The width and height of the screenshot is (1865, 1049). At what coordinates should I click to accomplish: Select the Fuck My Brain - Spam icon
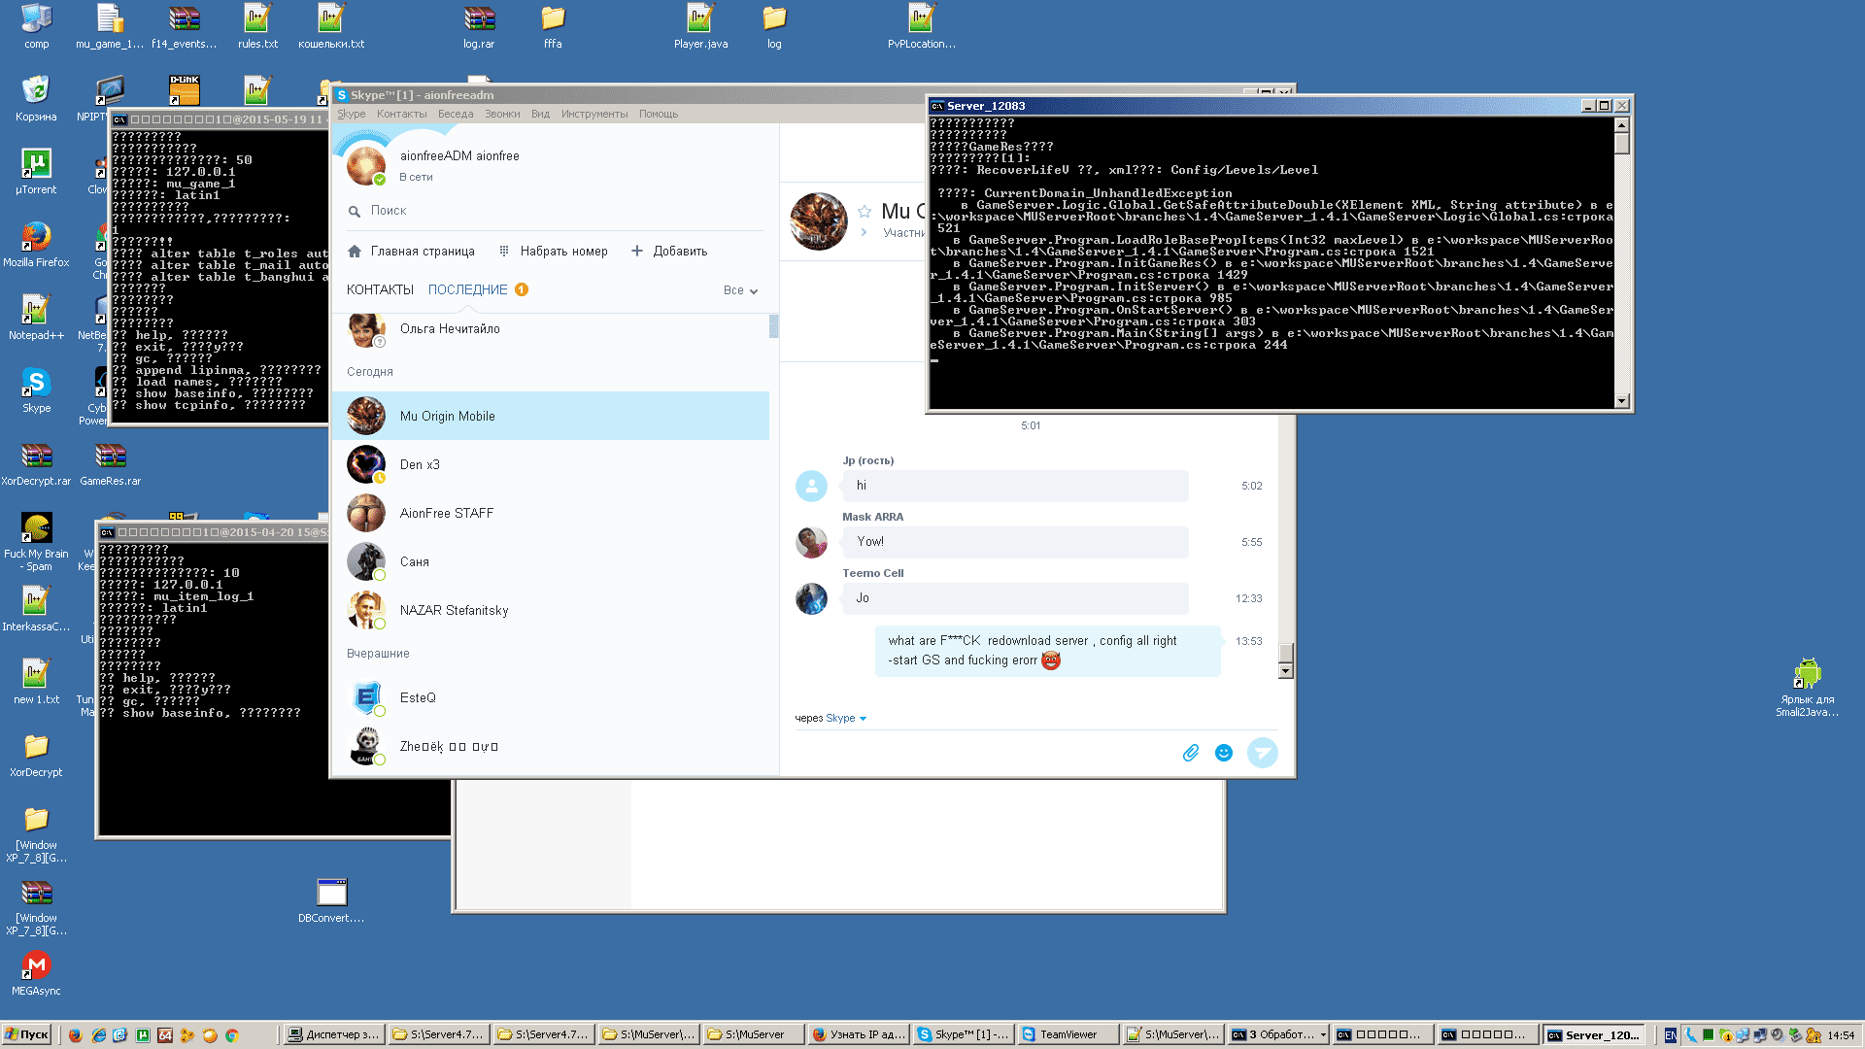point(36,542)
